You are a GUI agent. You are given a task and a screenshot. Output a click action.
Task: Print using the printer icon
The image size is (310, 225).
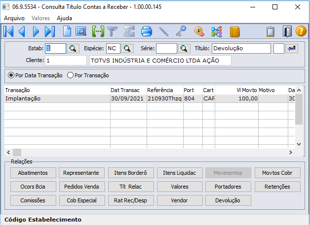point(147,32)
